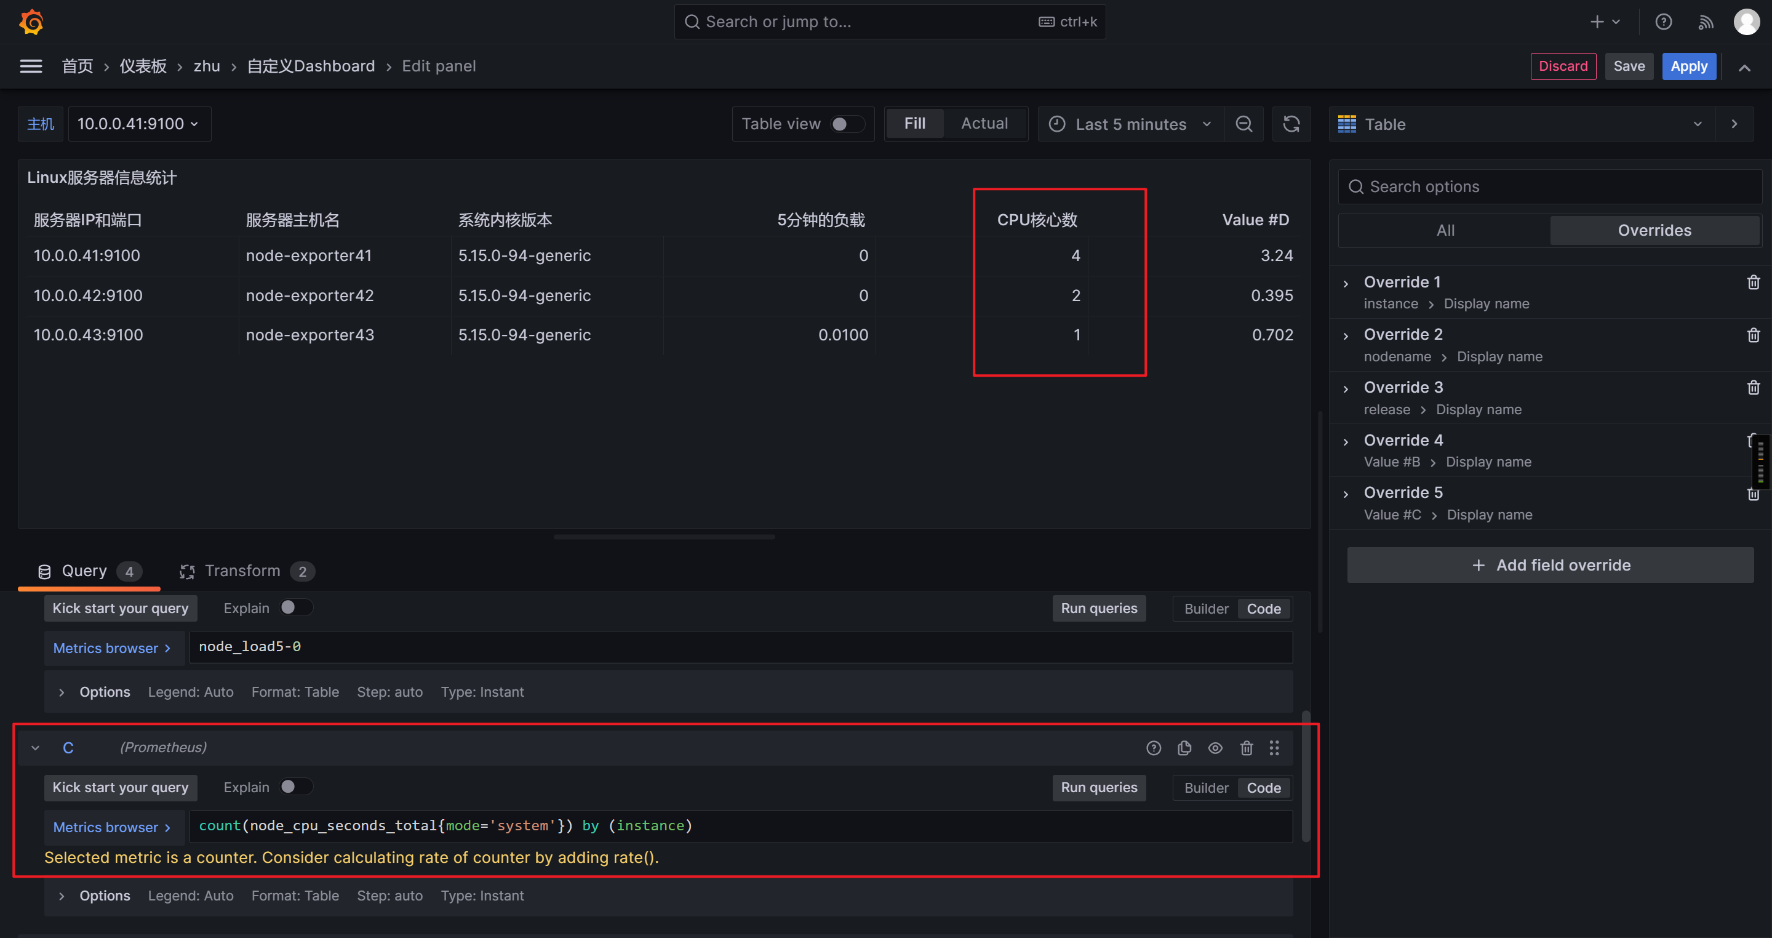The width and height of the screenshot is (1772, 938).
Task: Open the help question mark icon
Action: tap(1663, 22)
